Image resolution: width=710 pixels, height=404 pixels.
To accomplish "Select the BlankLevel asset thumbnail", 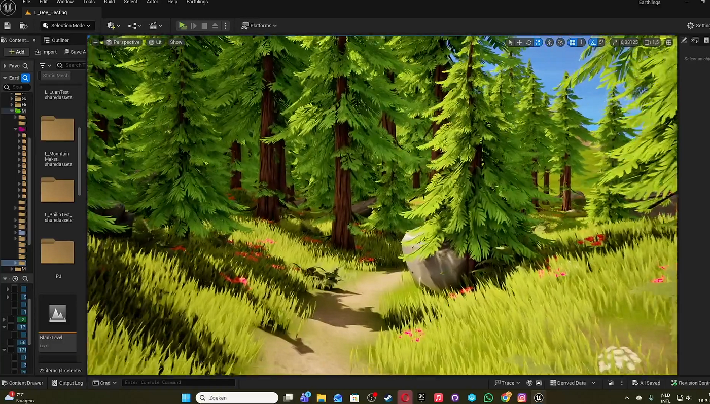I will pyautogui.click(x=57, y=314).
